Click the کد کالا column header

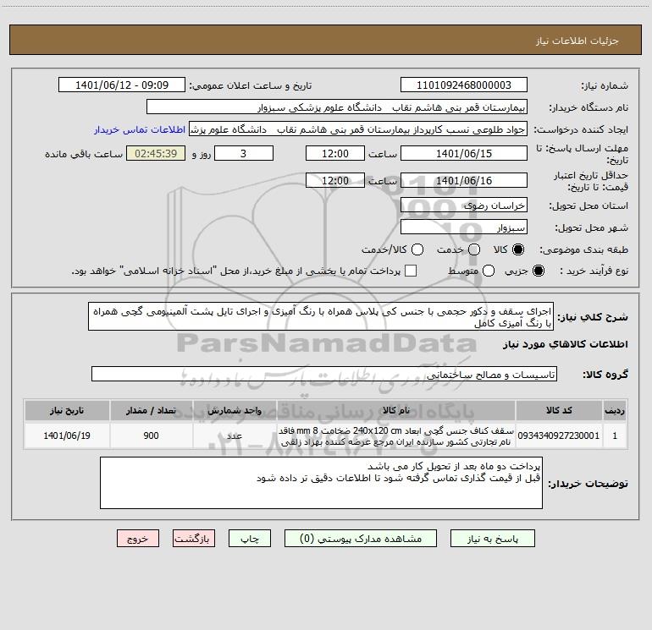[559, 410]
